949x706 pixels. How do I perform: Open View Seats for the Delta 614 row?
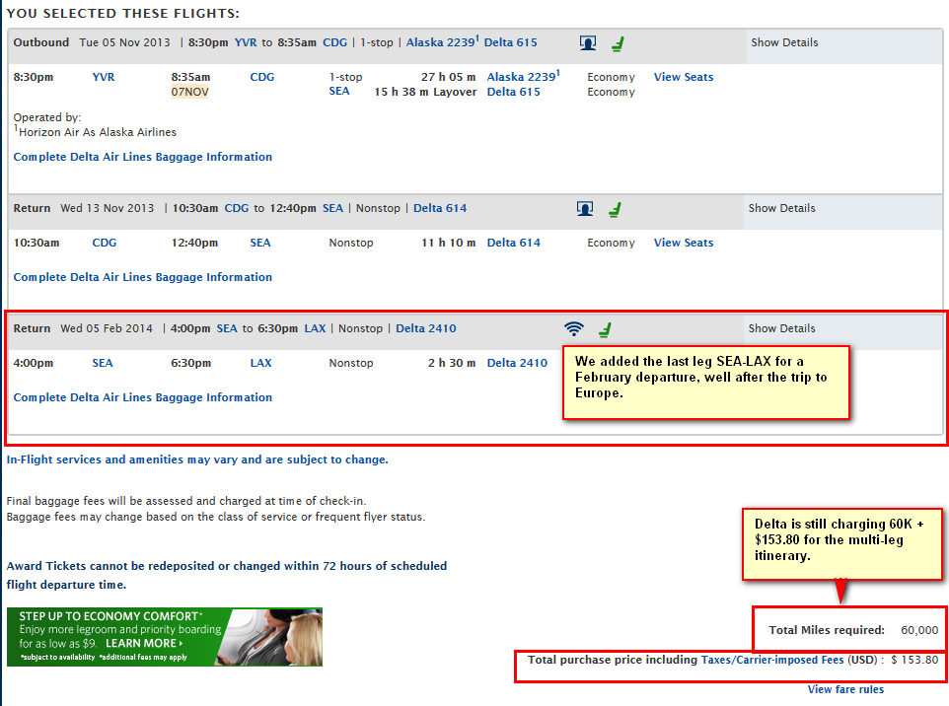tap(684, 243)
